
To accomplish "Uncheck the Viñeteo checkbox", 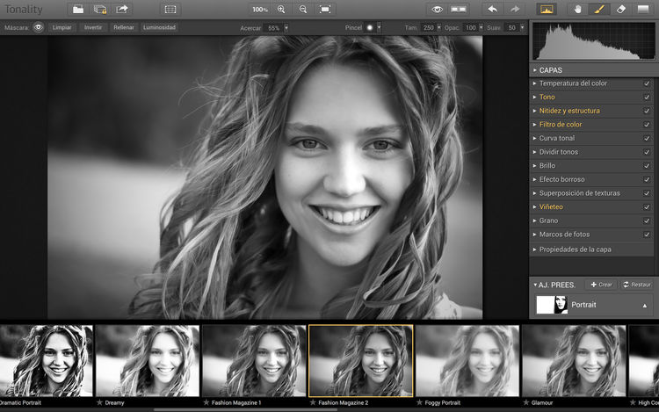I will coord(647,207).
